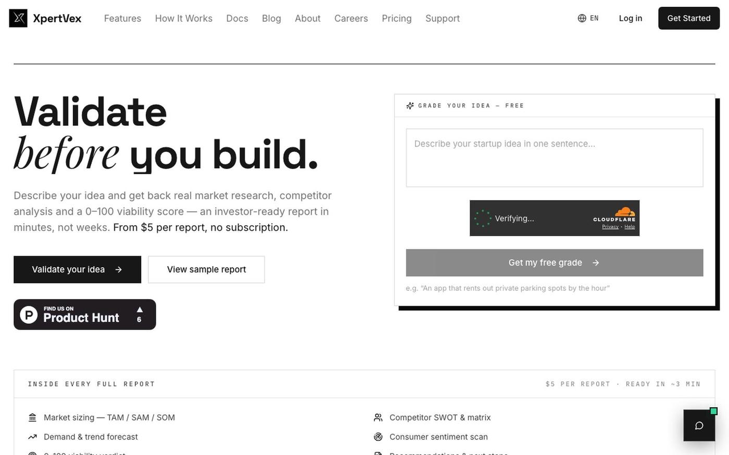Viewport: 729px width, 455px height.
Task: Open the Docs page
Action: (237, 18)
